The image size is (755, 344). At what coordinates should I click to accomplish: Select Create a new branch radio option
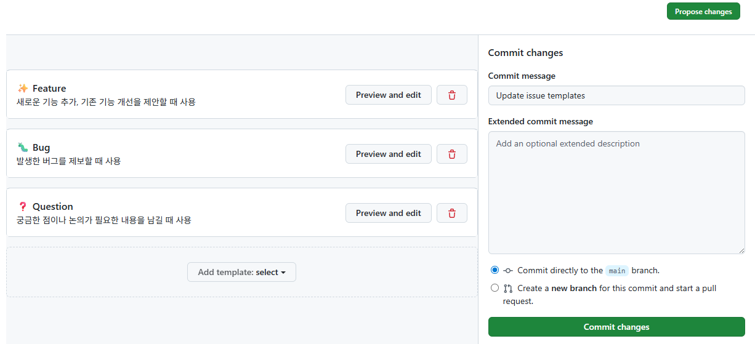click(x=495, y=288)
